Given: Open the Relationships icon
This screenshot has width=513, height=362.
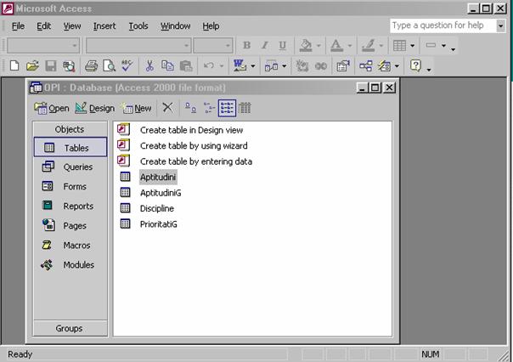Looking at the screenshot, I should pyautogui.click(x=365, y=66).
